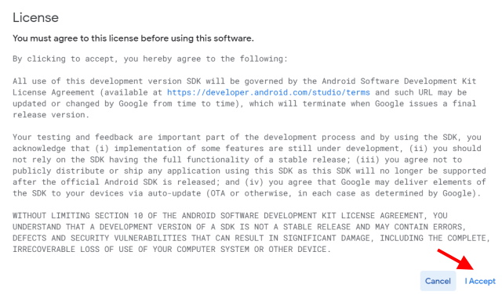Click the line starting 'Your testing and feedback'
This screenshot has height=295, width=502.
[247, 137]
